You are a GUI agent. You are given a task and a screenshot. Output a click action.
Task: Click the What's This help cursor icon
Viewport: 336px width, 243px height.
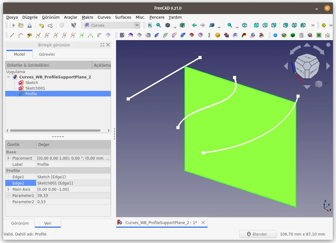point(73,25)
